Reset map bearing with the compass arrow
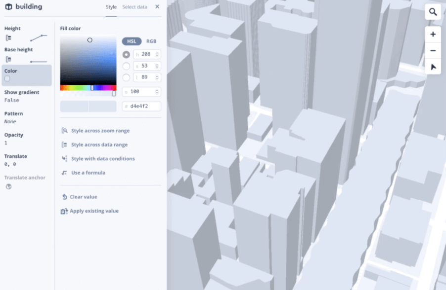 (x=433, y=67)
